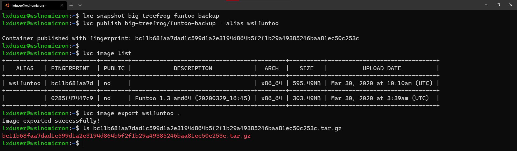The width and height of the screenshot is (517, 151).
Task: Close the terminal window
Action: pos(511,5)
